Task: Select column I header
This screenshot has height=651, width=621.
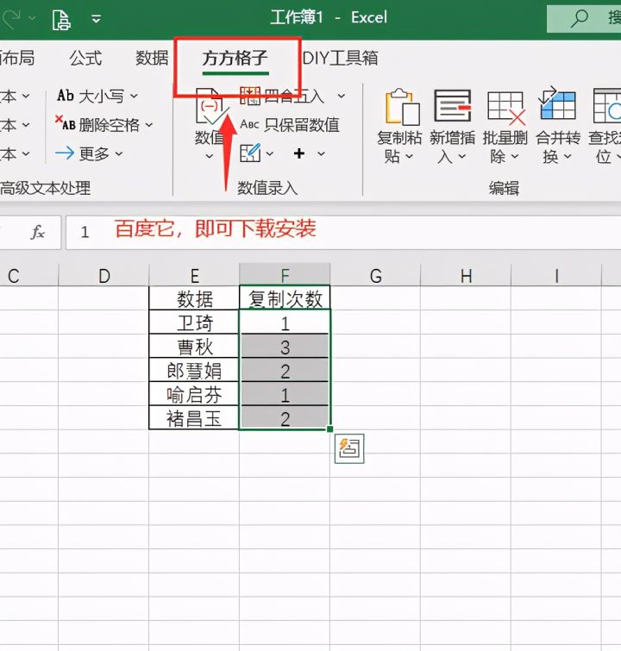Action: pos(556,275)
